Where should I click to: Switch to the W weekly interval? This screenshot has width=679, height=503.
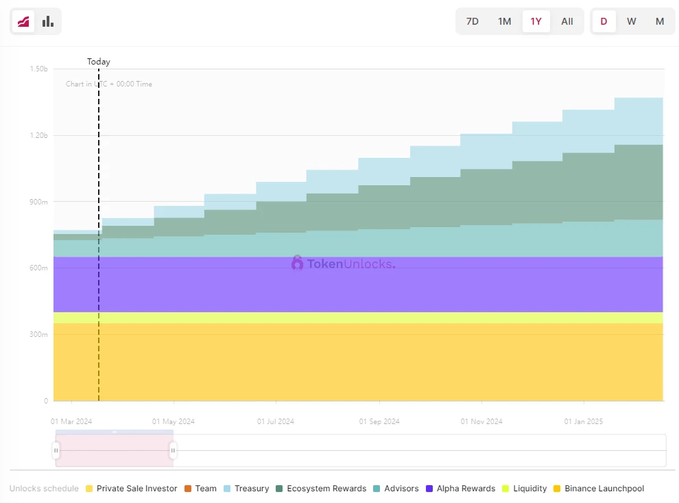[631, 21]
